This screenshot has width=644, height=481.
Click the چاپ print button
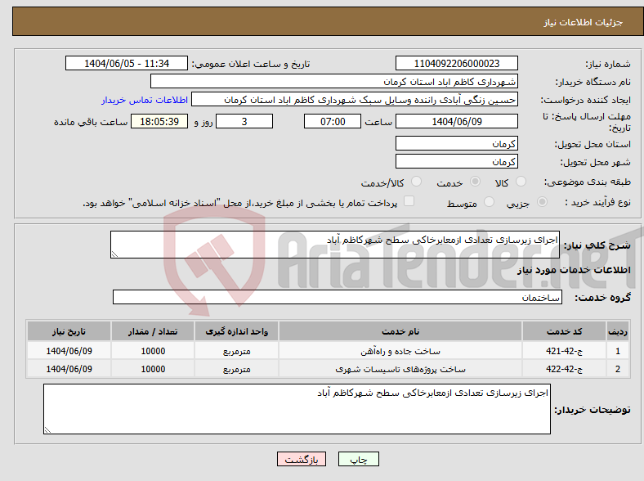[359, 459]
